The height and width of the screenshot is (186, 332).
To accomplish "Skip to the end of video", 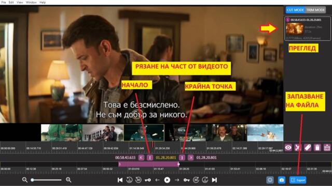I will point(214,180).
